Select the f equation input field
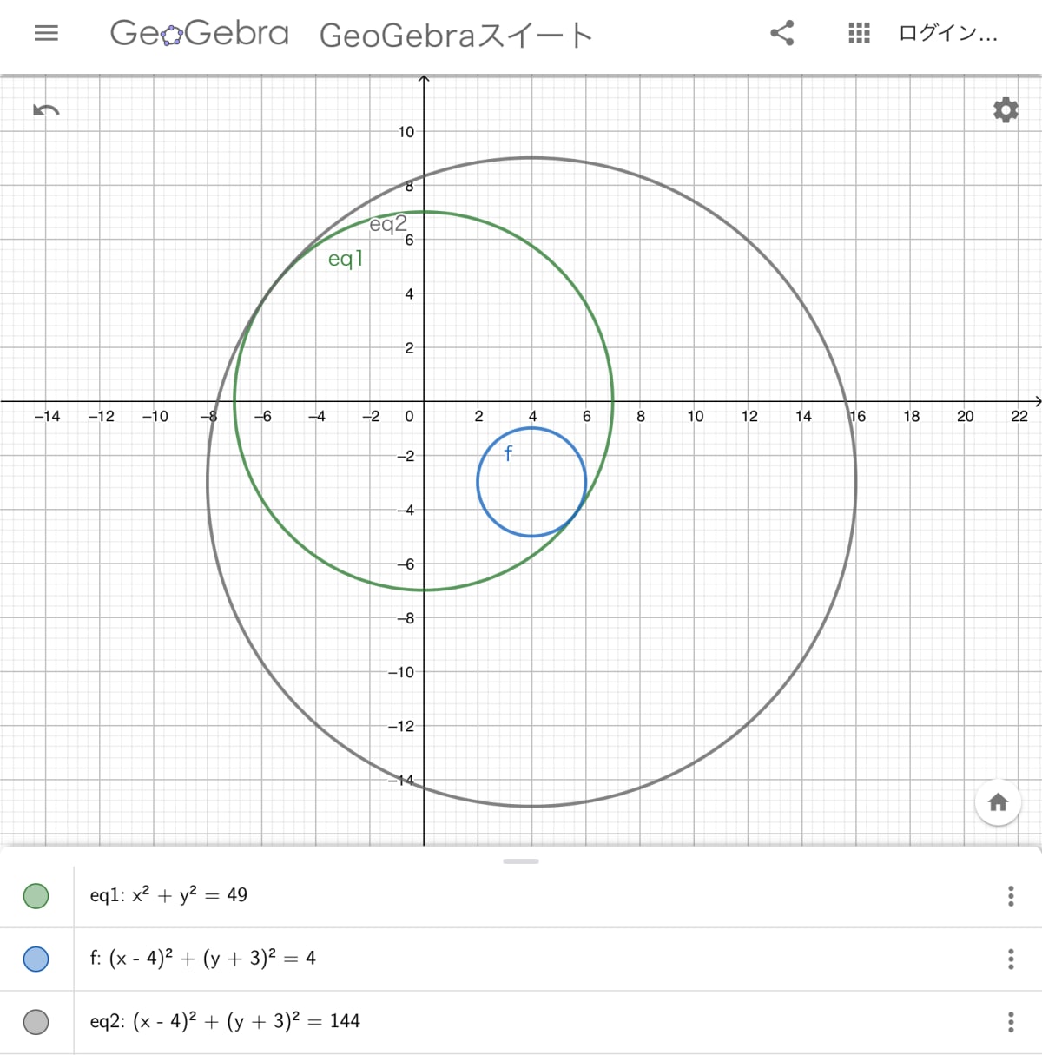Screen dimensions: 1042x1055 (x=203, y=959)
